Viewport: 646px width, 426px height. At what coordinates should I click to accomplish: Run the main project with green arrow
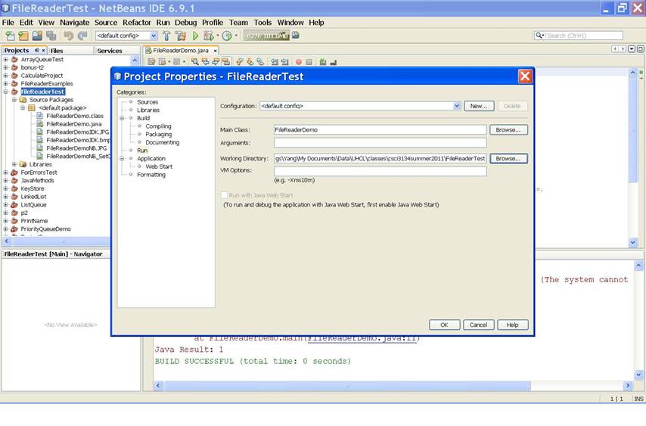(196, 36)
